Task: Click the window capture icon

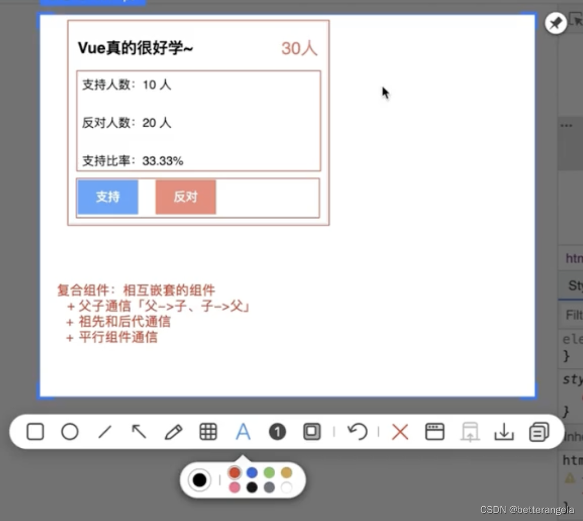Action: click(x=434, y=432)
